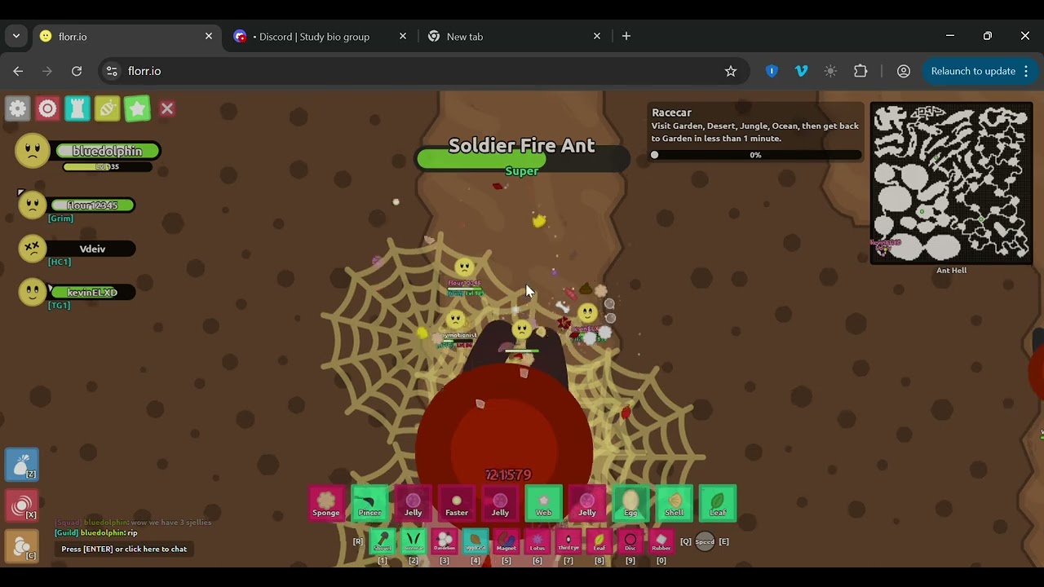Click the chat input box
This screenshot has width=1044, height=587.
coord(124,549)
